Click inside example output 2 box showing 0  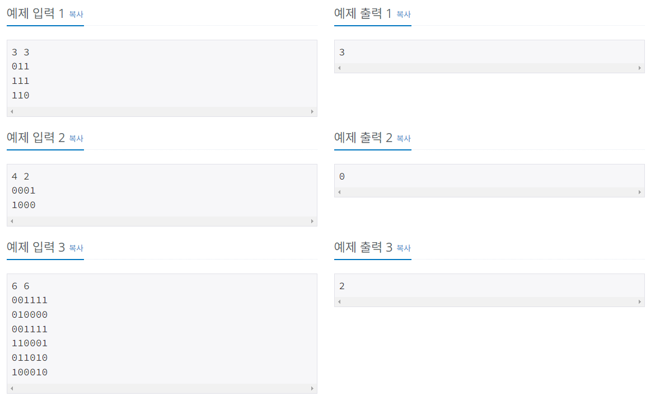(x=489, y=176)
